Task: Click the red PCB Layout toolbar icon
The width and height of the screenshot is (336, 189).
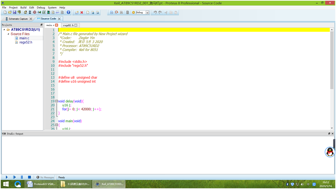Action: [35, 13]
